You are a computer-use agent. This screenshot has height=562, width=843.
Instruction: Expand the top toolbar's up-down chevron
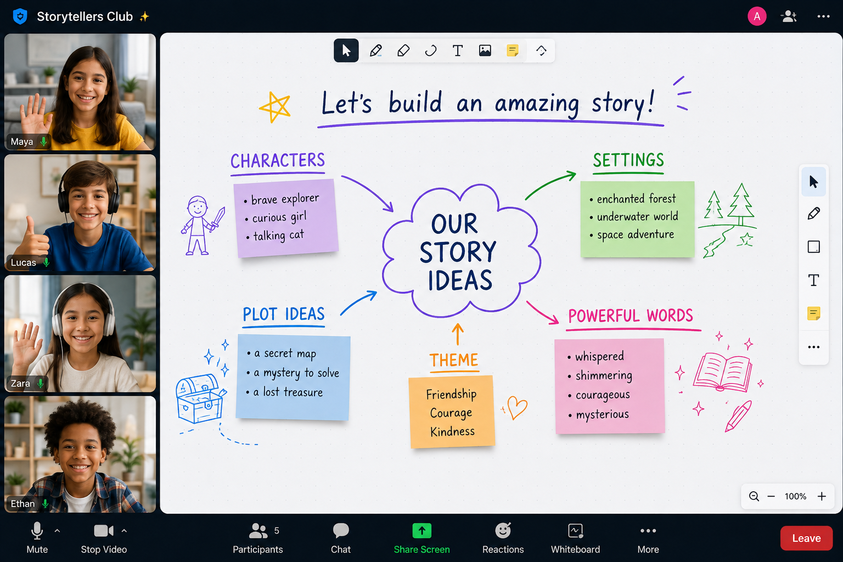point(541,50)
